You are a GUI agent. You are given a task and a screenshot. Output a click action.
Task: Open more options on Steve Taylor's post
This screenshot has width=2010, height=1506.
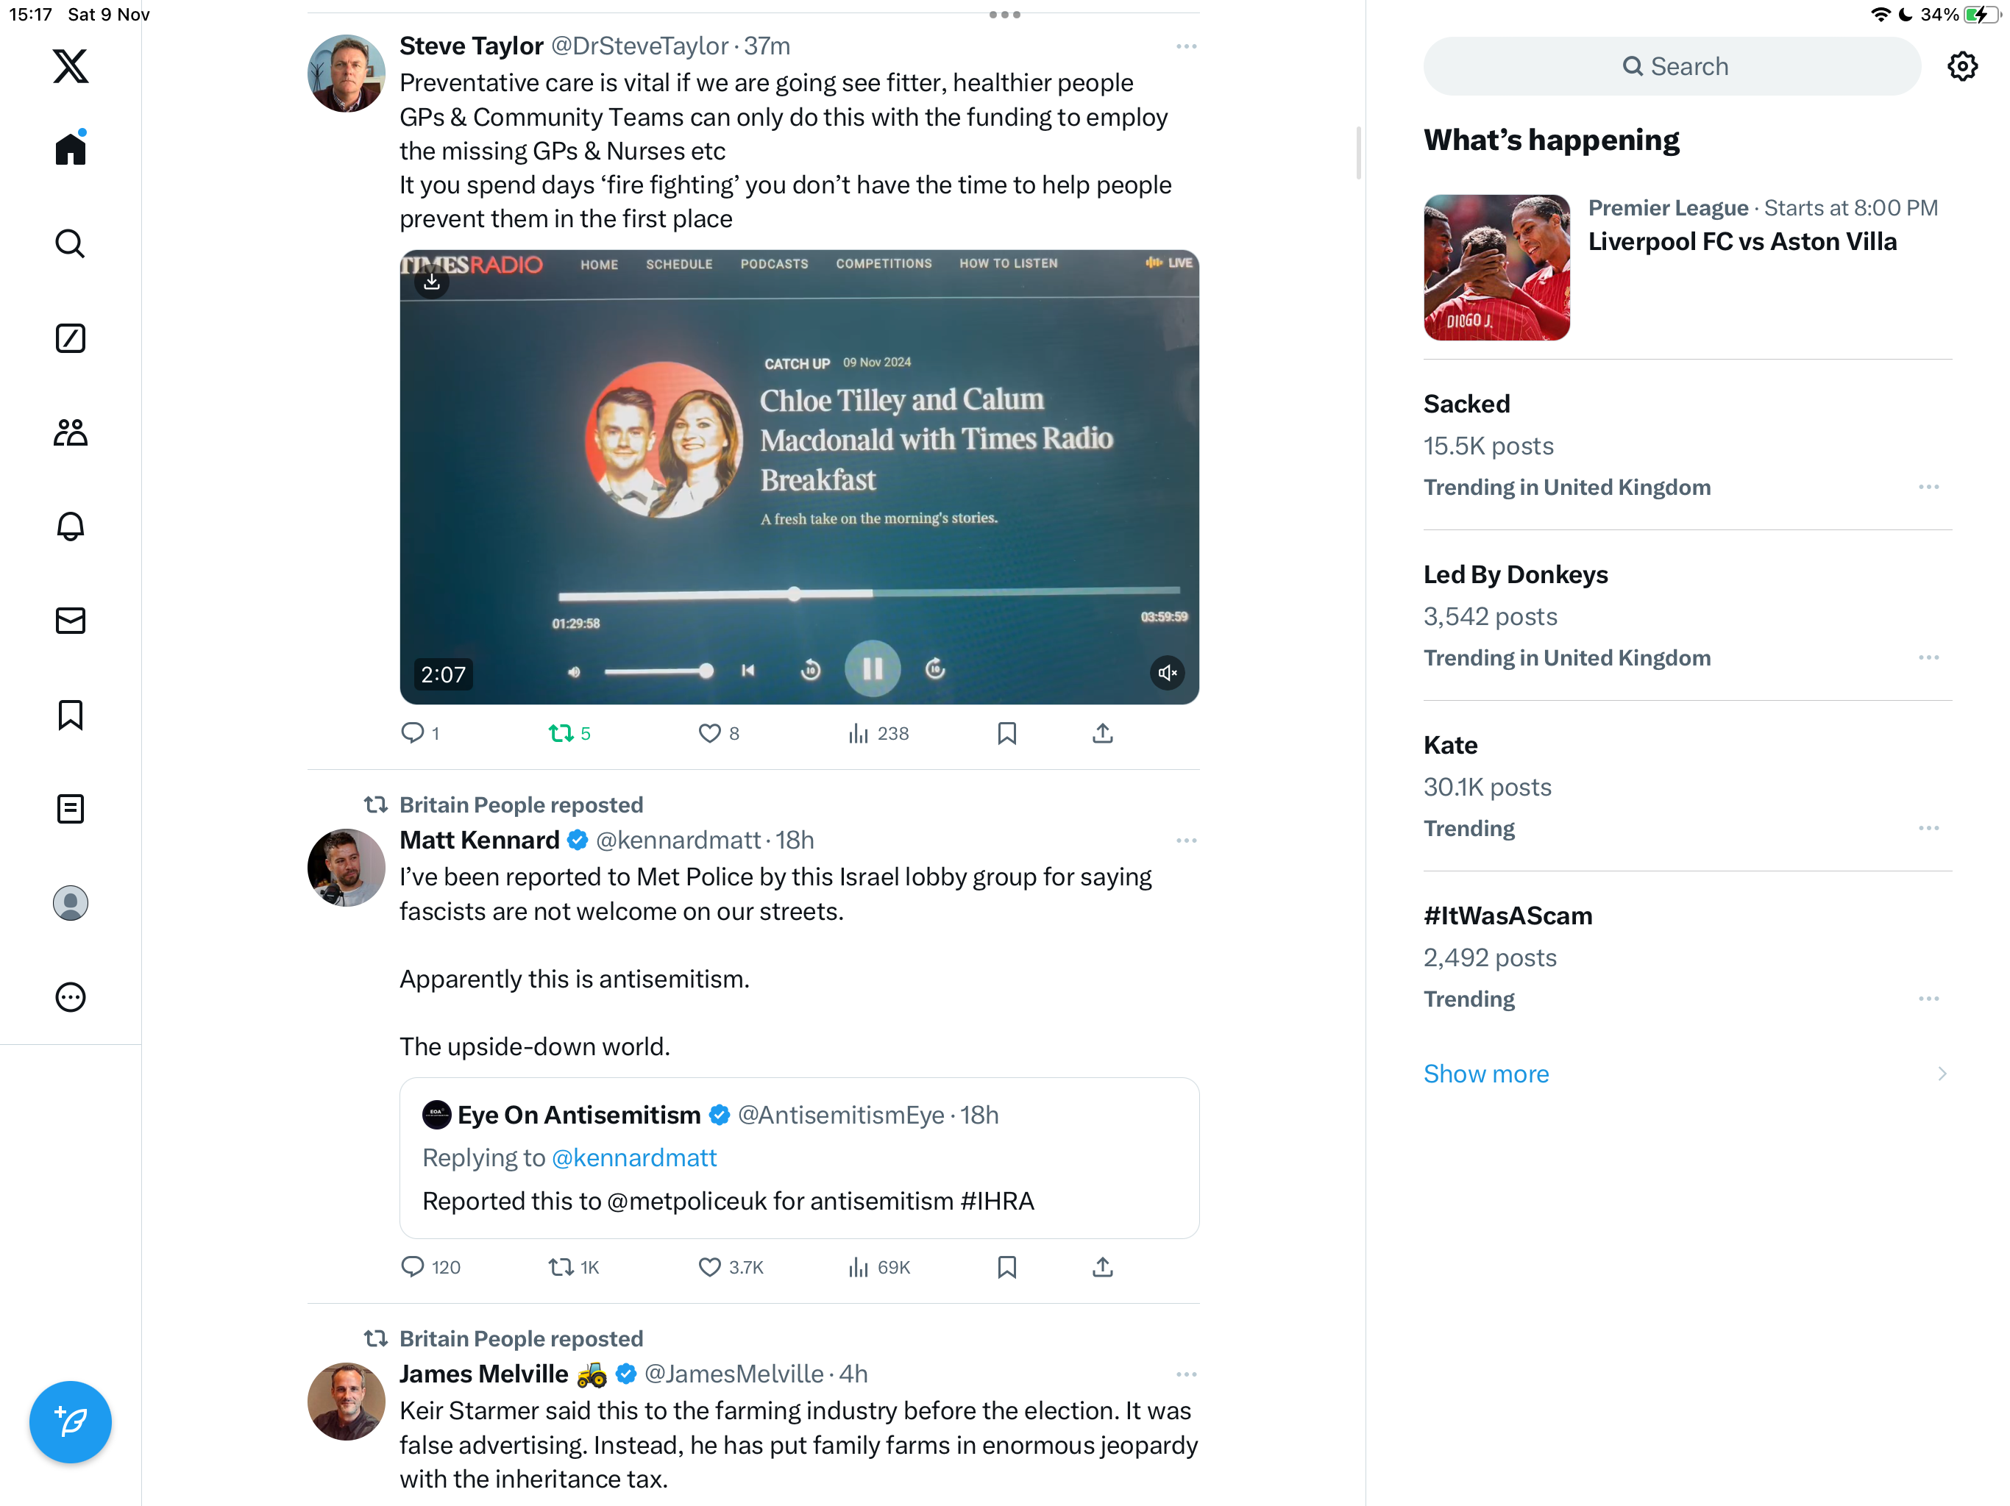[1186, 46]
